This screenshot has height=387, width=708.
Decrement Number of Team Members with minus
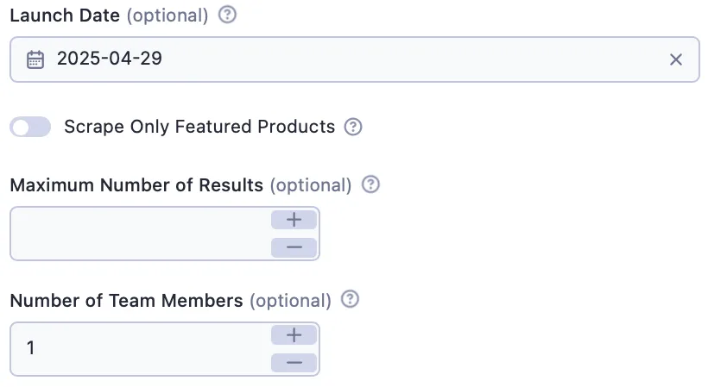[x=294, y=363]
